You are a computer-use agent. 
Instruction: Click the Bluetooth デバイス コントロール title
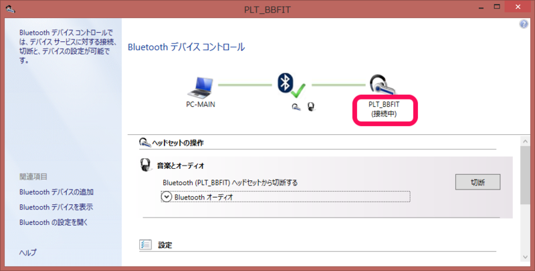(187, 47)
